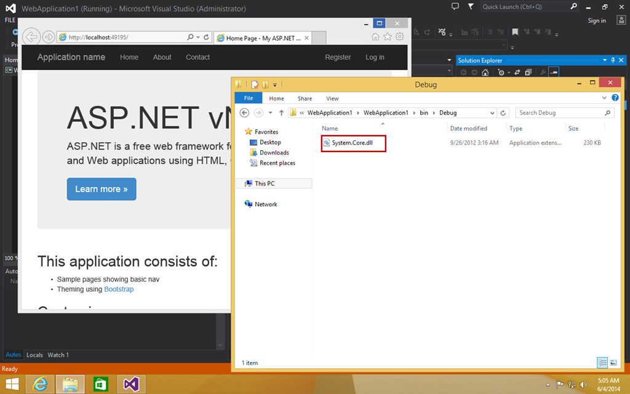Open IE Tools gear icon
This screenshot has width=630, height=394.
pyautogui.click(x=399, y=37)
